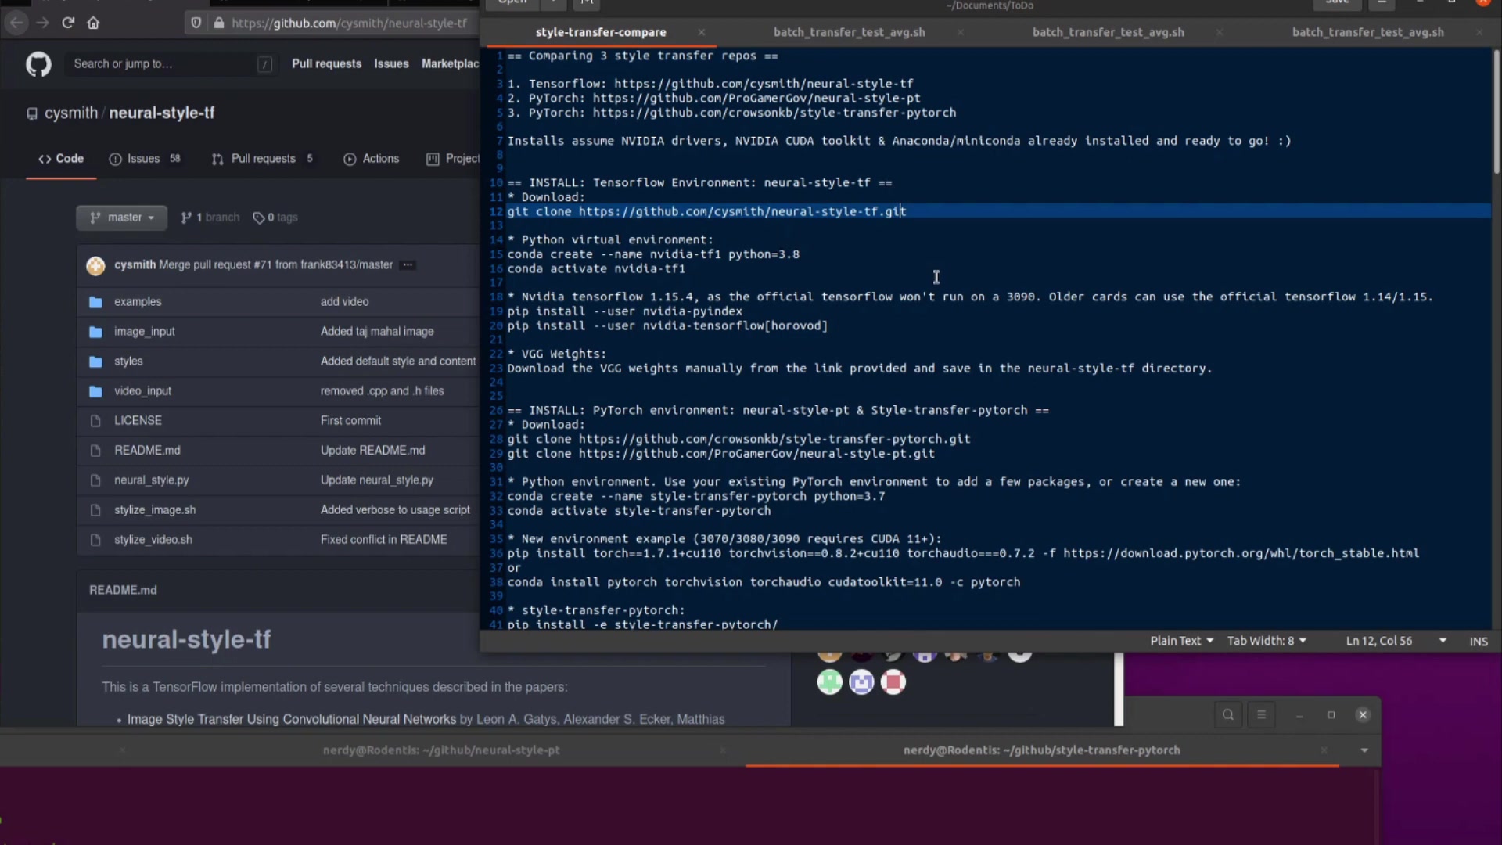Screen dimensions: 1502x845
Task: Click the file icon next to stylize_image.sh
Action: pos(95,510)
